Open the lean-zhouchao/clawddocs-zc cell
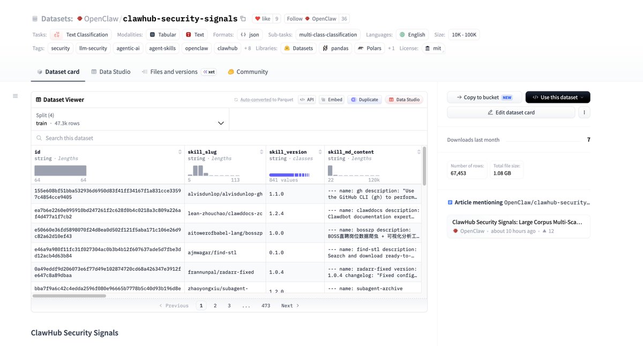The height and width of the screenshot is (346, 643). pos(225,214)
